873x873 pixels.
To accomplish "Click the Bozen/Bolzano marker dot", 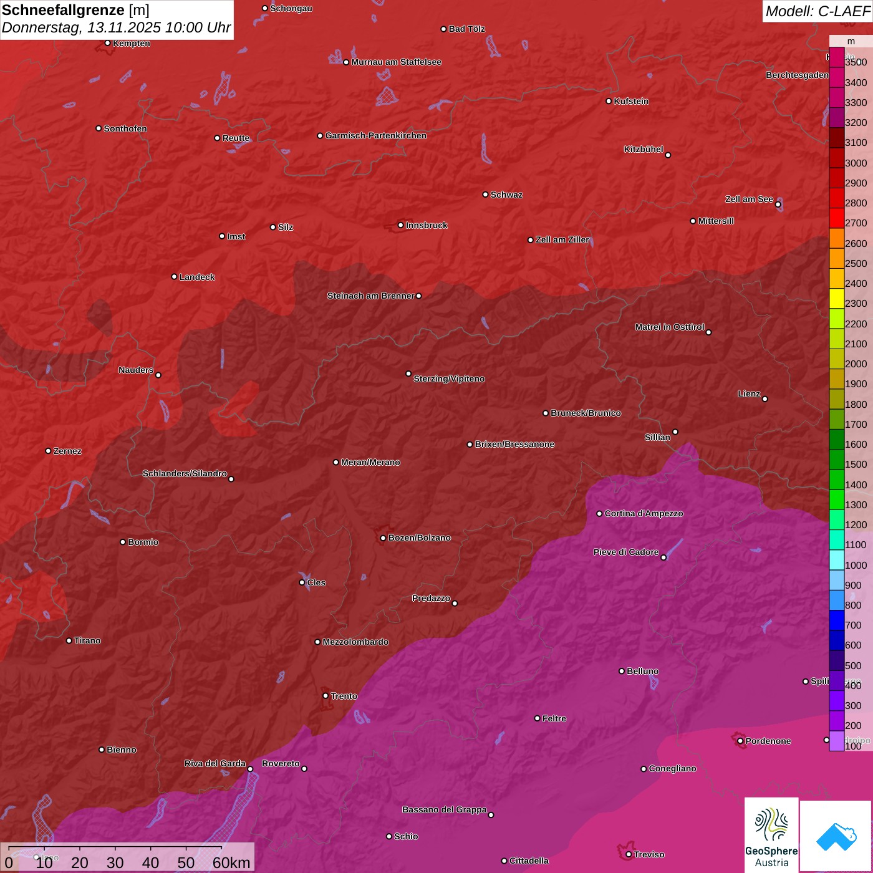I will click(383, 538).
